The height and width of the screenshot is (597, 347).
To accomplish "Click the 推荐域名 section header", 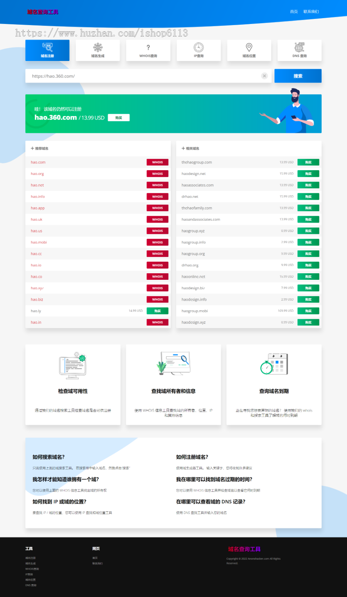I will point(40,149).
